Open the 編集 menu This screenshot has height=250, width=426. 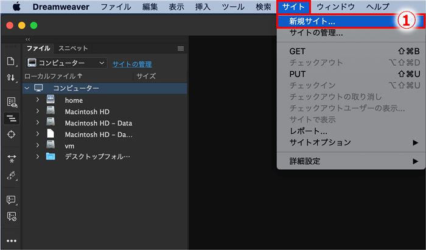(x=150, y=7)
